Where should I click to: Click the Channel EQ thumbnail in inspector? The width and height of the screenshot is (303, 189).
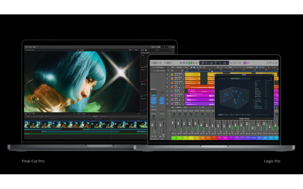coord(154,92)
